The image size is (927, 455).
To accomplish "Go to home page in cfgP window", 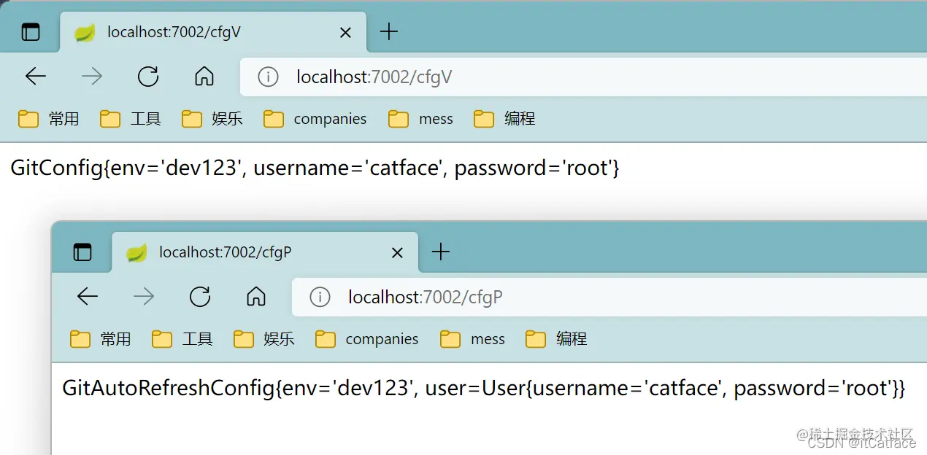I will [256, 296].
